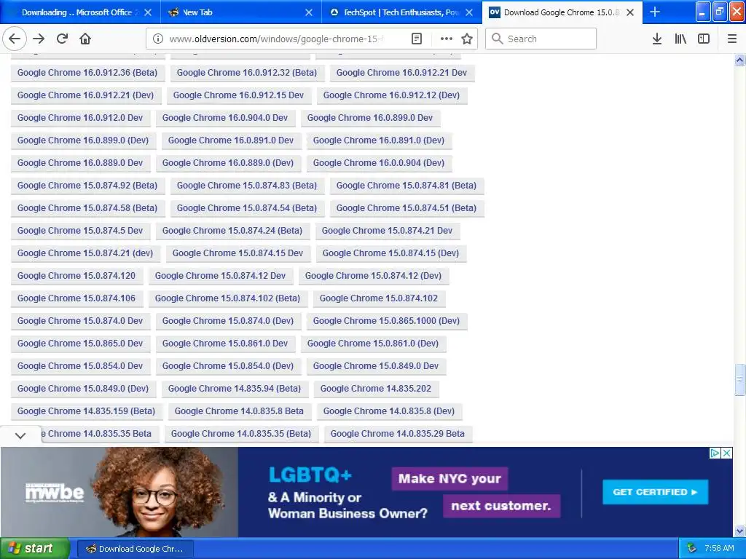Open the downloads panel

click(x=657, y=39)
